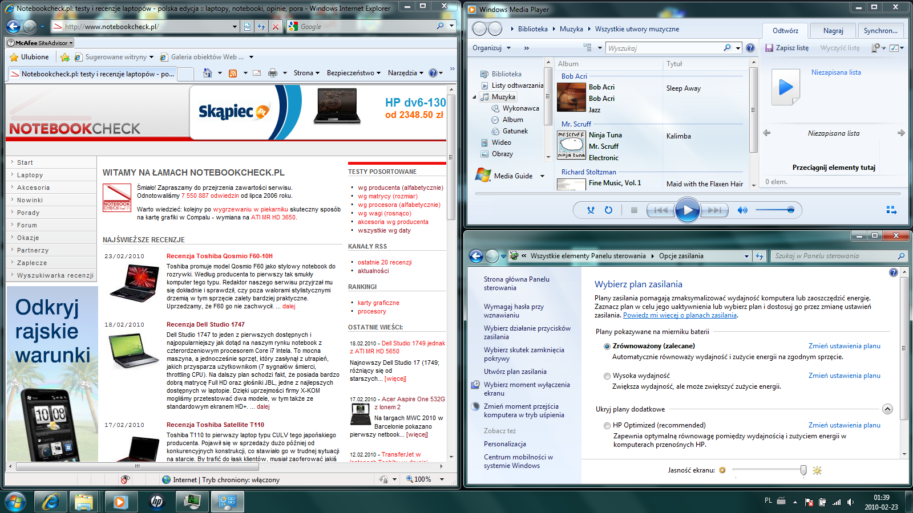Viewport: 913px width, 513px height.
Task: Open Recenzja Dell Studio 1747 link
Action: (205, 324)
